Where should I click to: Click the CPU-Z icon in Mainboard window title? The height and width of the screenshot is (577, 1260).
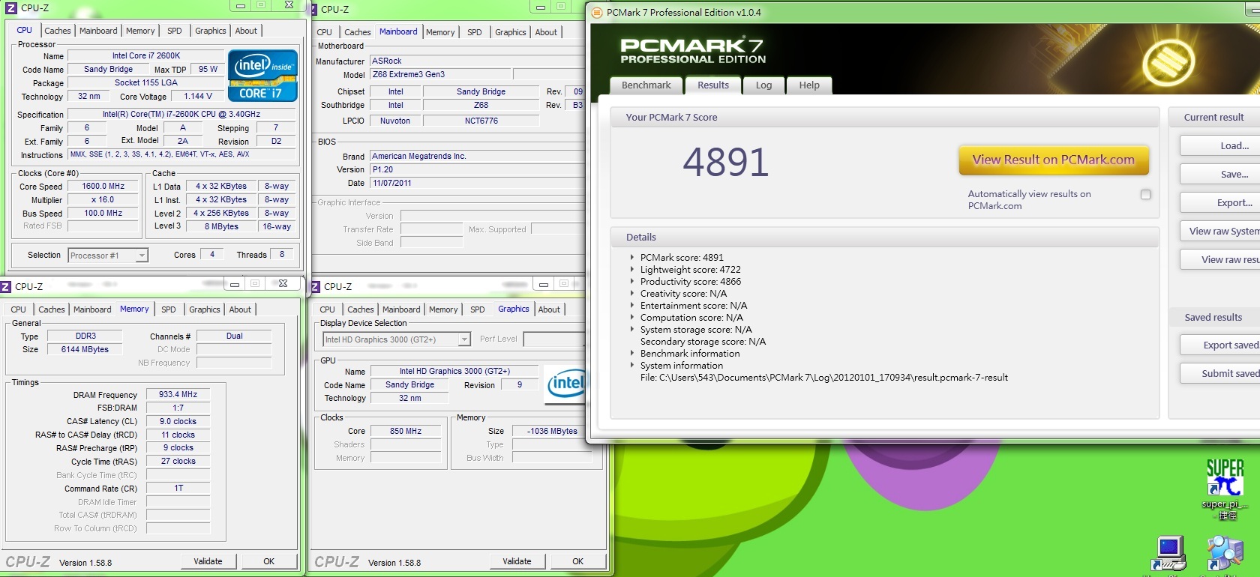tap(313, 9)
